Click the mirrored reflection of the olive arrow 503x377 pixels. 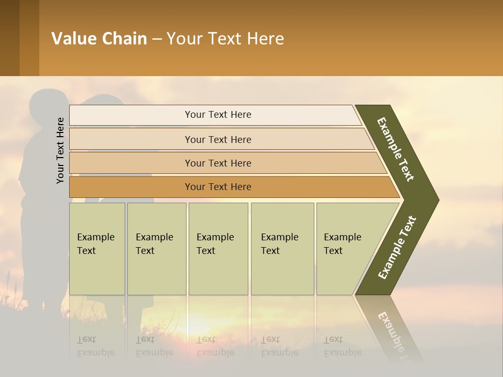pyautogui.click(x=389, y=329)
